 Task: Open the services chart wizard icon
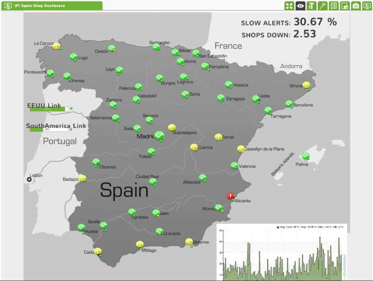[x=345, y=6]
